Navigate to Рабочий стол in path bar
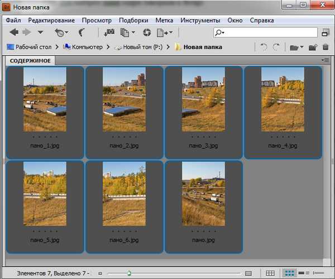335x279 pixels. 29,47
